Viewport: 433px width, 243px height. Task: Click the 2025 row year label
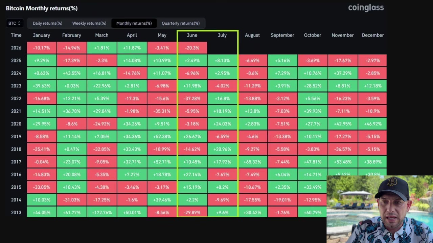(16, 60)
